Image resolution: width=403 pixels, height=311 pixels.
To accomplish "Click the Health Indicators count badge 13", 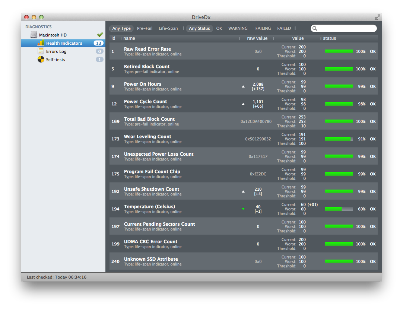I will (98, 43).
